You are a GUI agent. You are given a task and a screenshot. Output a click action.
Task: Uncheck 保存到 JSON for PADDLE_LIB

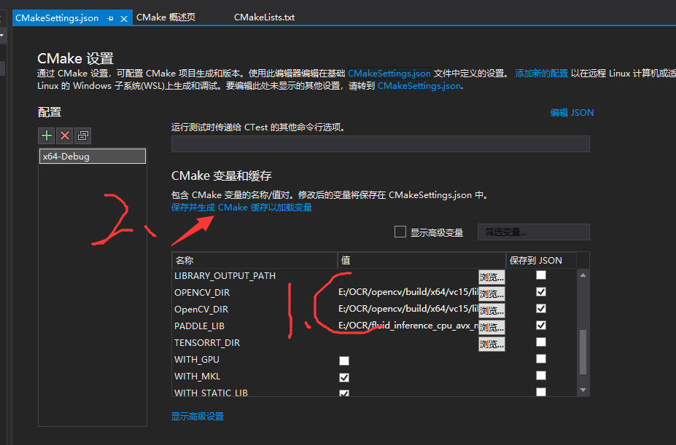(x=541, y=325)
